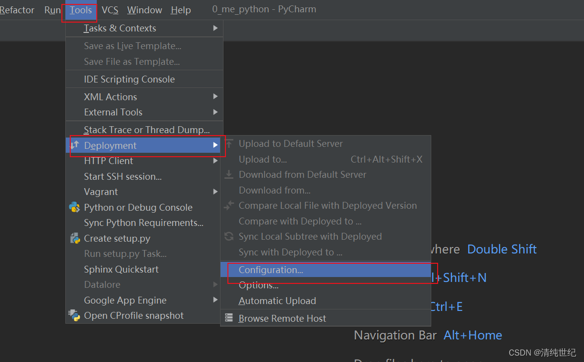584x362 pixels.
Task: Choose Start SSH session...
Action: [x=123, y=176]
